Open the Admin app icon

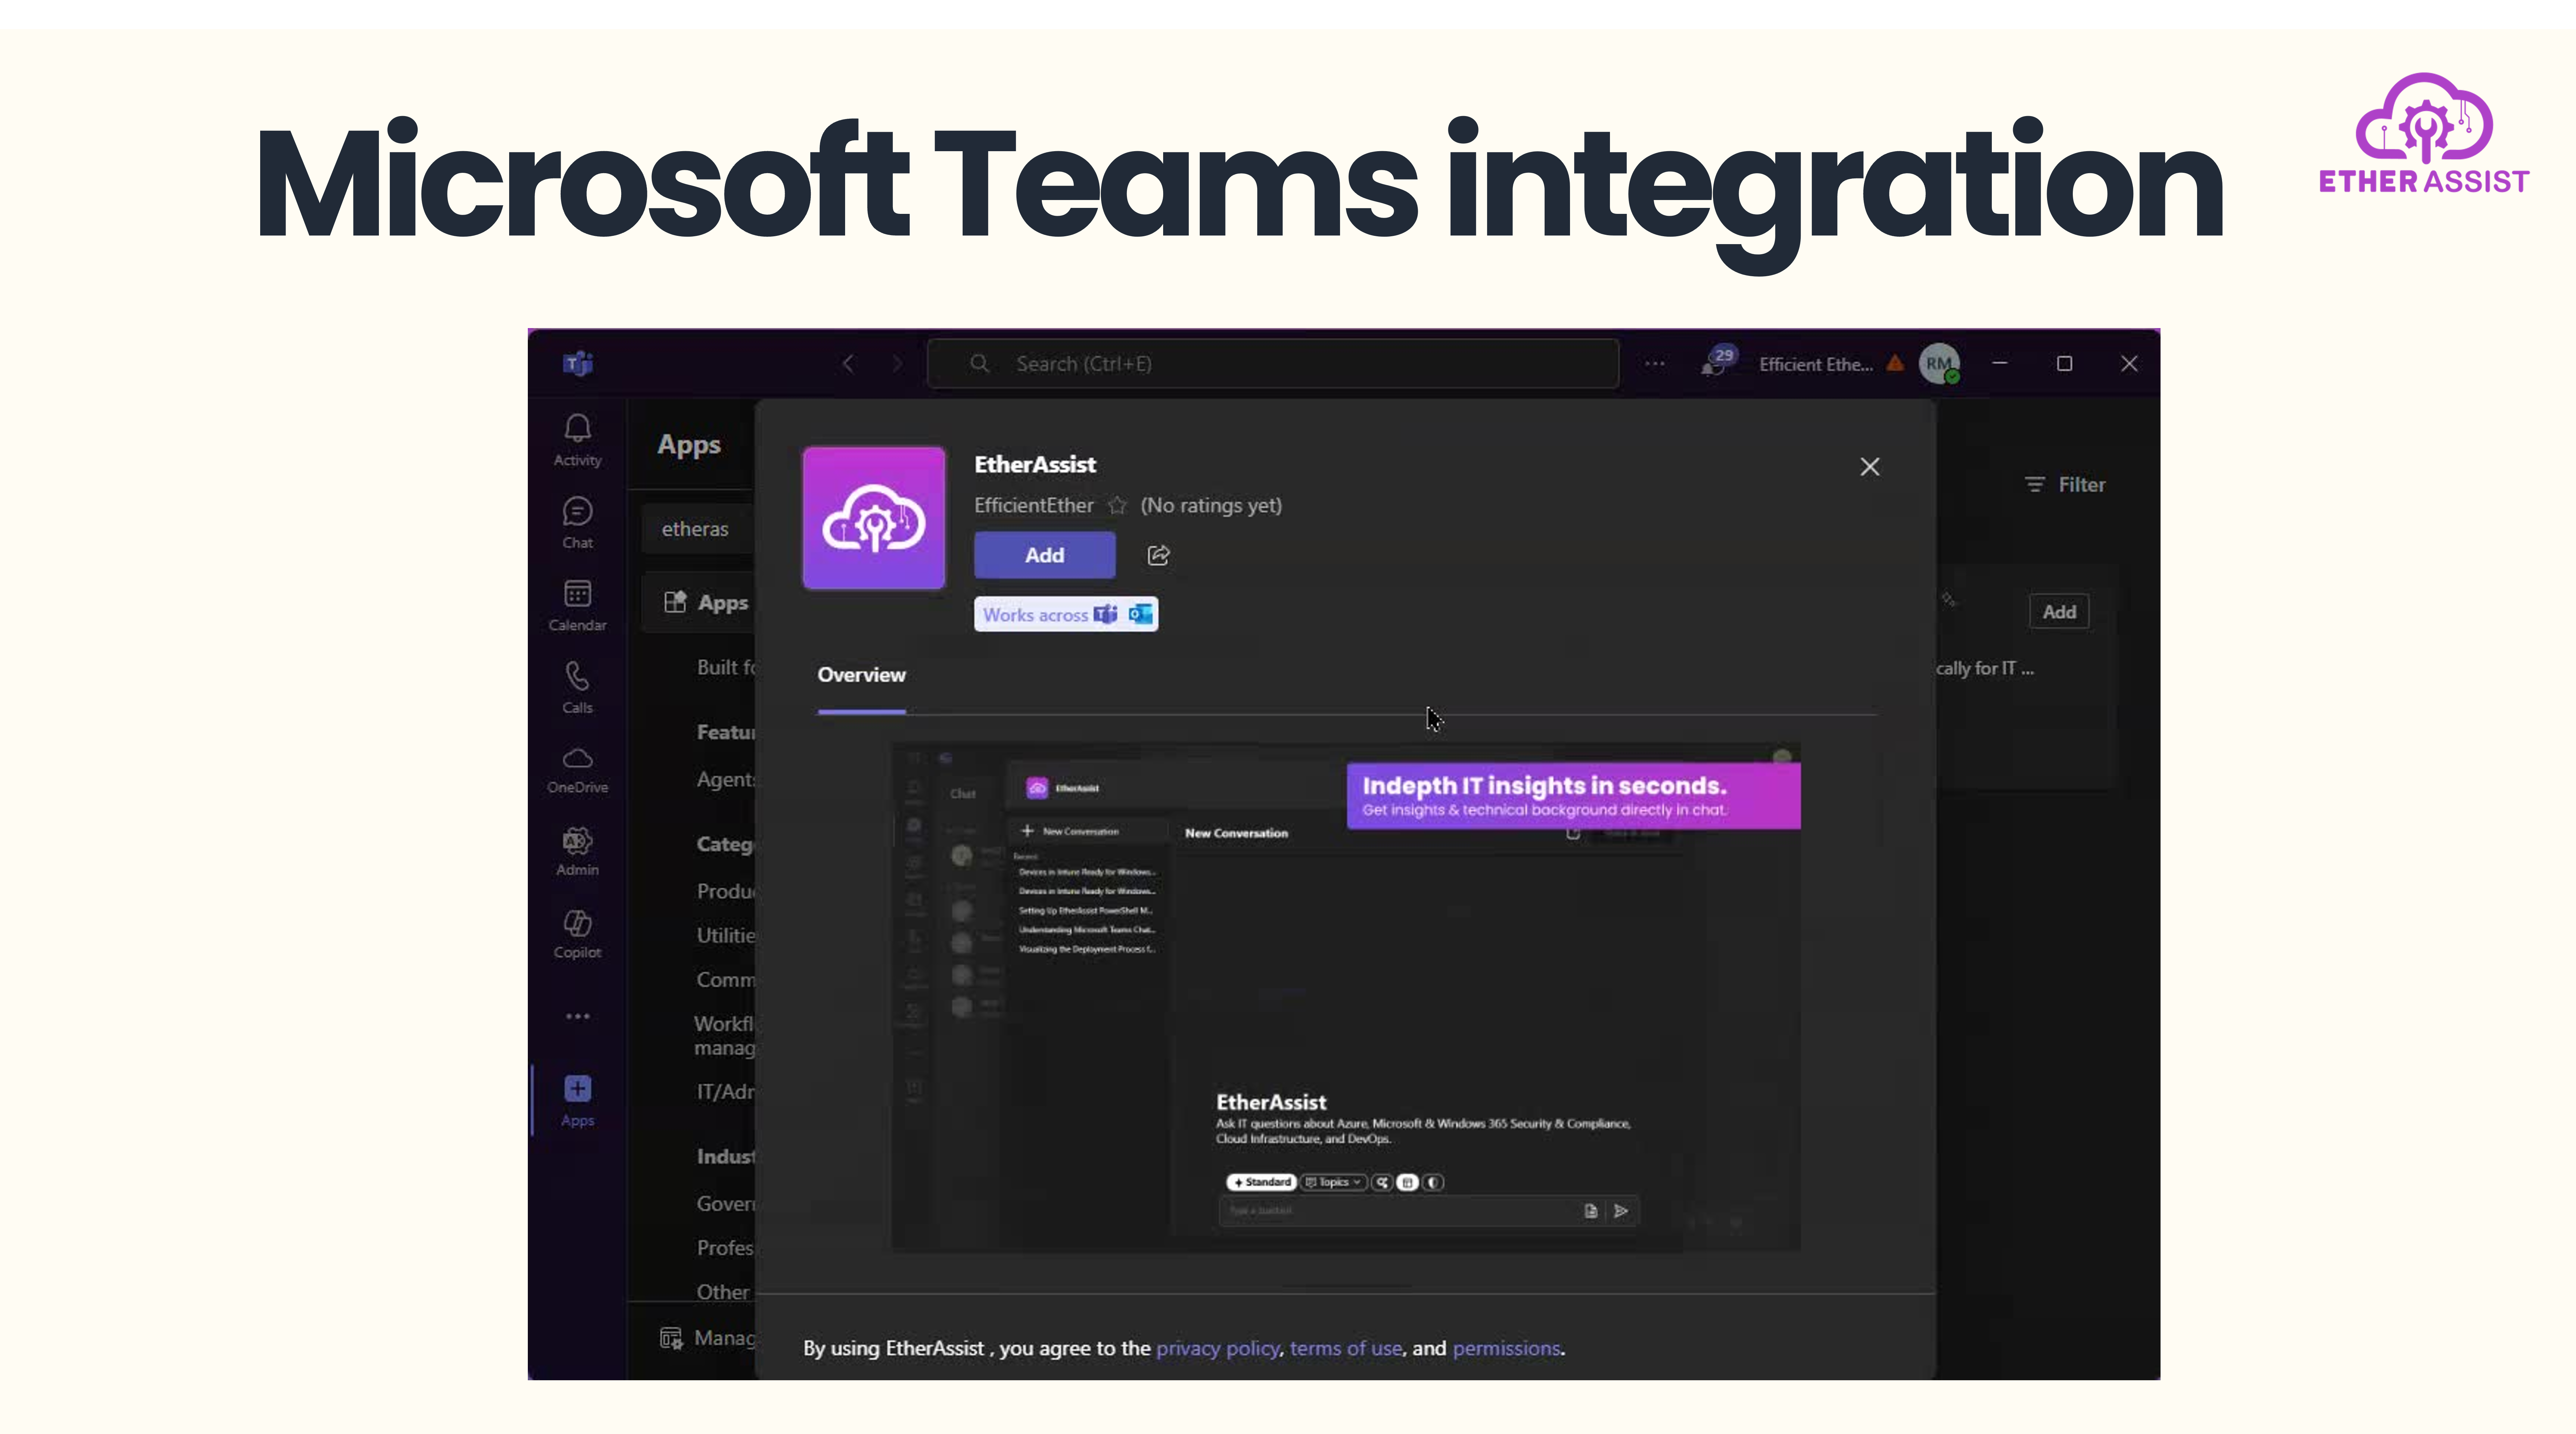pyautogui.click(x=577, y=851)
